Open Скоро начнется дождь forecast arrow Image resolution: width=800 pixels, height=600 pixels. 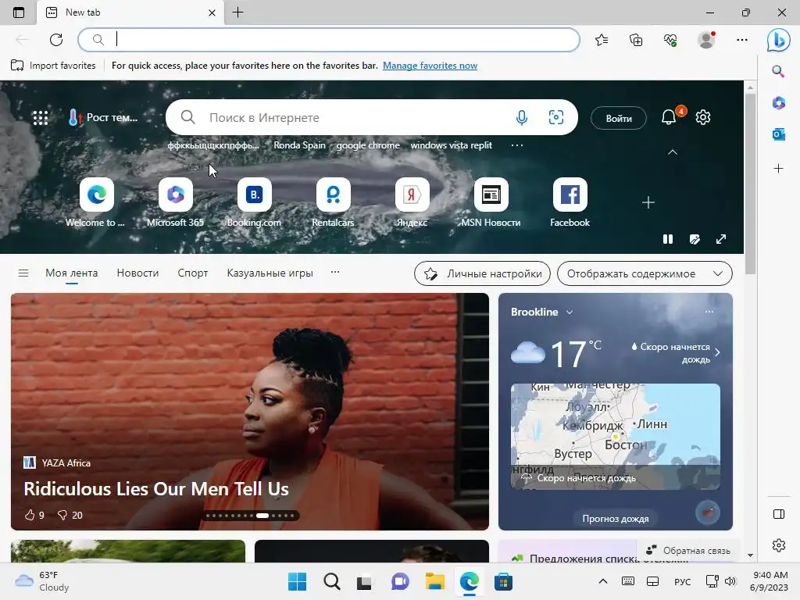click(717, 352)
